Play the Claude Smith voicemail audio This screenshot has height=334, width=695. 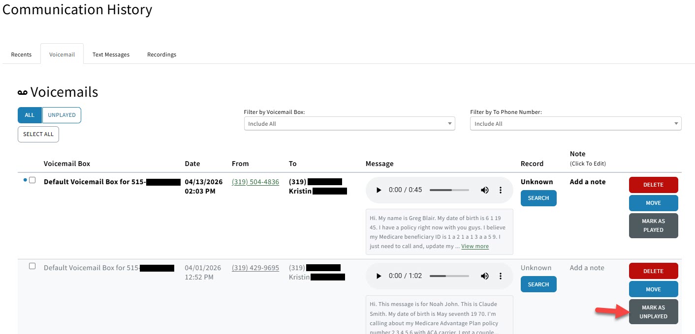[x=379, y=276]
